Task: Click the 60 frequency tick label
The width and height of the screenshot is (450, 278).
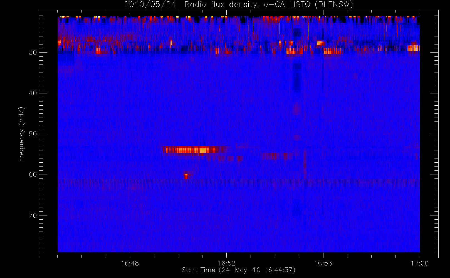Action: pos(33,175)
